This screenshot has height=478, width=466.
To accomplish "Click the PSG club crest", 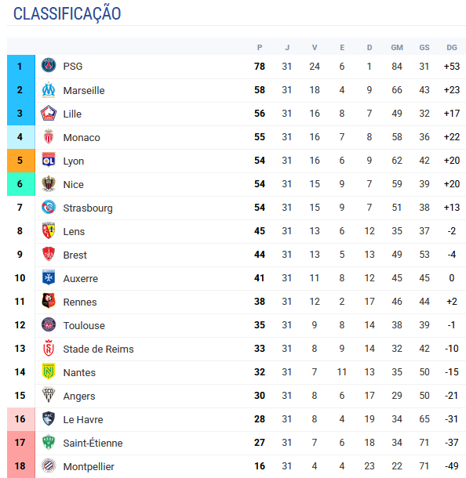I will [x=49, y=66].
